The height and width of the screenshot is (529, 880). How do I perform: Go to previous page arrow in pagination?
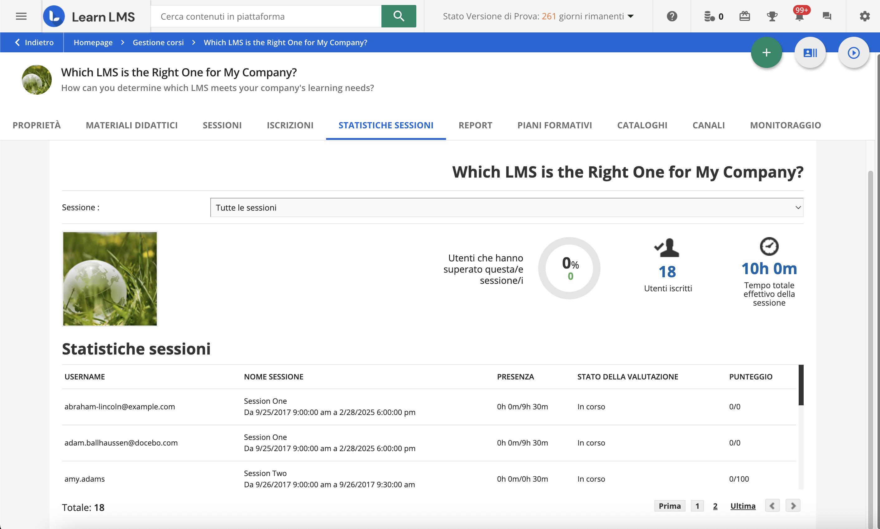(772, 505)
